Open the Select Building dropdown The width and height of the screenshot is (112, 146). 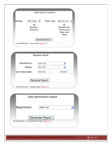34,21
